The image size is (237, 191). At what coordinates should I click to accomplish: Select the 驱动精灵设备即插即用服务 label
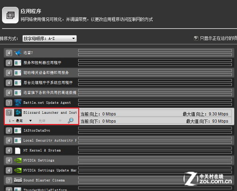coord(46,73)
